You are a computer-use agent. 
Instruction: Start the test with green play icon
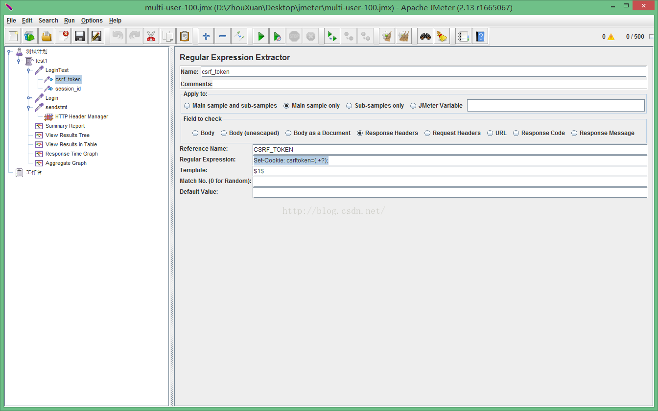coord(261,36)
